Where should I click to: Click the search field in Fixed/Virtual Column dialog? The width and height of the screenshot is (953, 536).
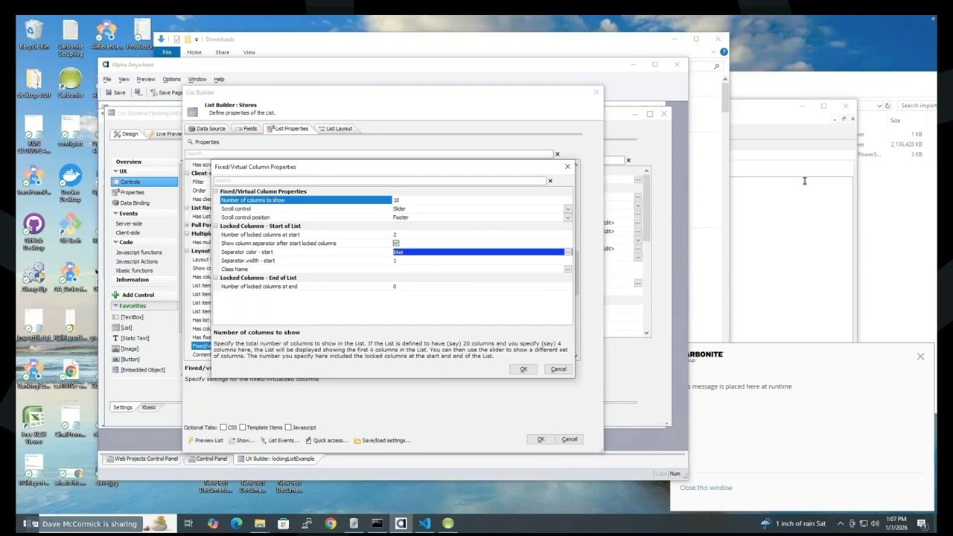pos(380,181)
